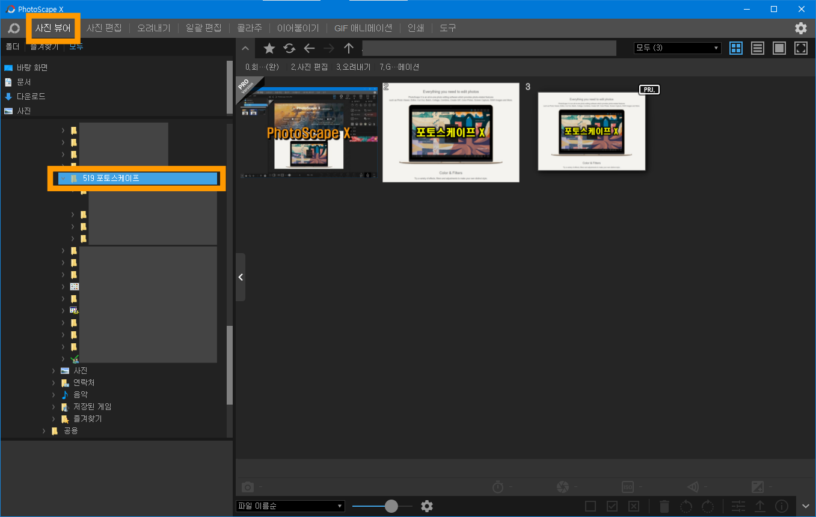Open the 파일 이름순 sort dropdown
816x517 pixels.
(290, 506)
